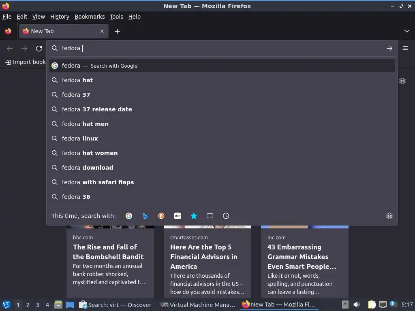
Task: Open Firefox View pinned icon
Action: pos(8,31)
